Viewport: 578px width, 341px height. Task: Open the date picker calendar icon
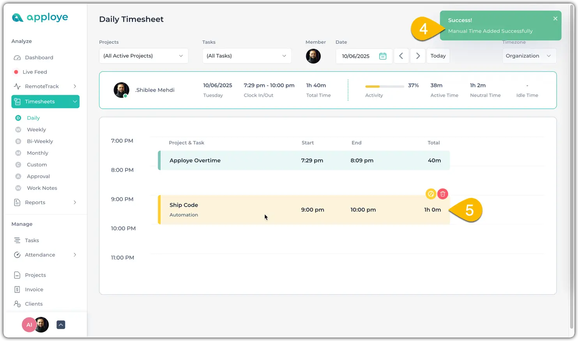tap(383, 56)
